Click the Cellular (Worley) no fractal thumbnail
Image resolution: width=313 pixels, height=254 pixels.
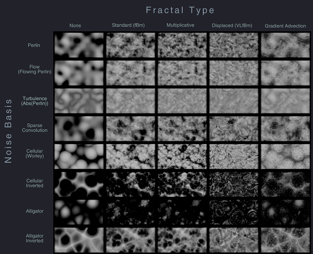pos(79,157)
